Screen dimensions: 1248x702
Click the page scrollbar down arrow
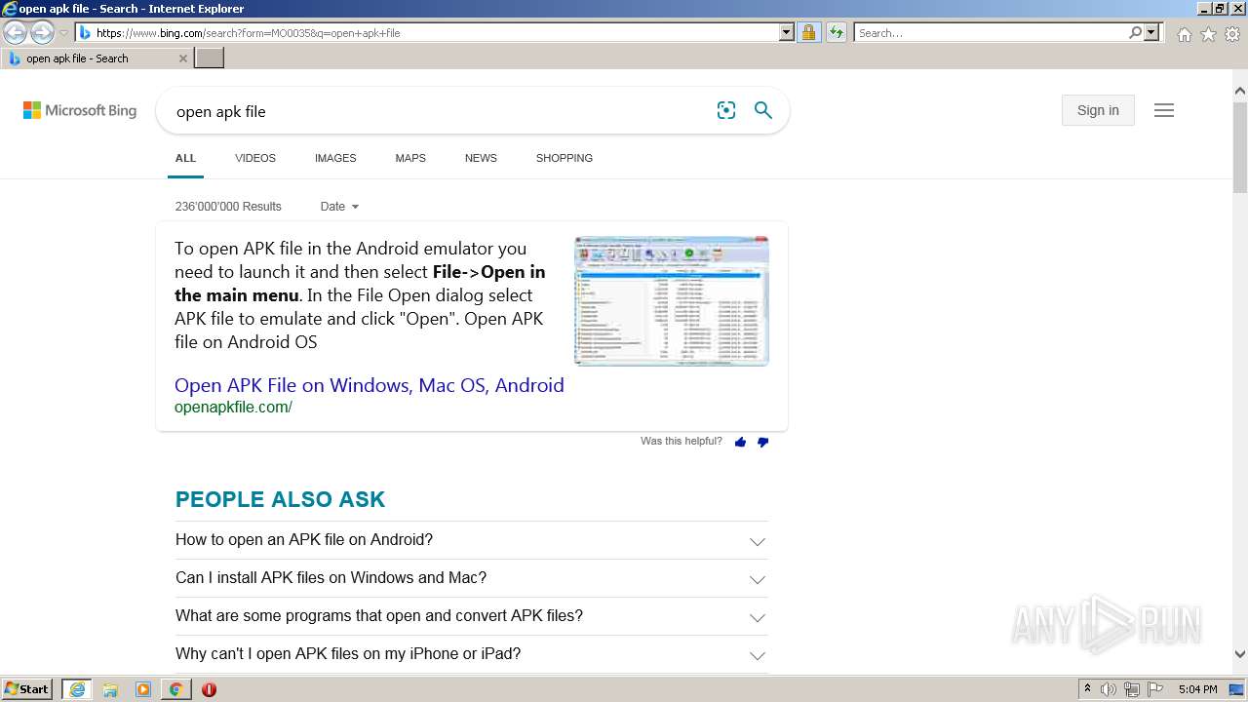1240,655
